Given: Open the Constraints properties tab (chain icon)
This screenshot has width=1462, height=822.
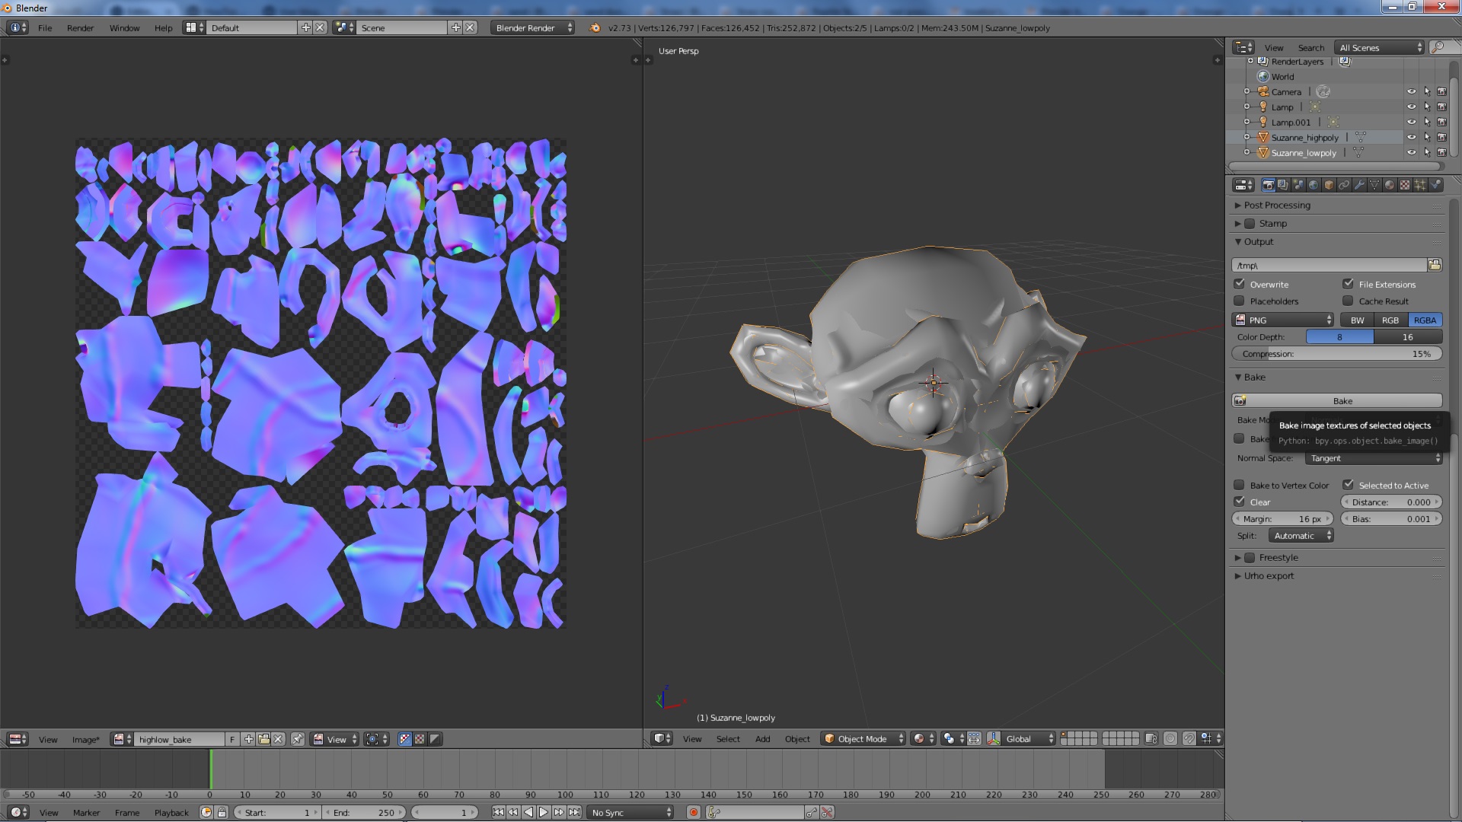Looking at the screenshot, I should tap(1344, 185).
